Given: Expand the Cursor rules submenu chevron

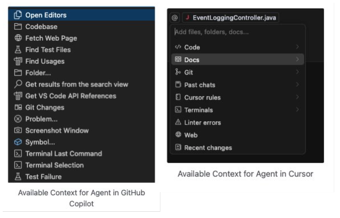Looking at the screenshot, I should [298, 97].
